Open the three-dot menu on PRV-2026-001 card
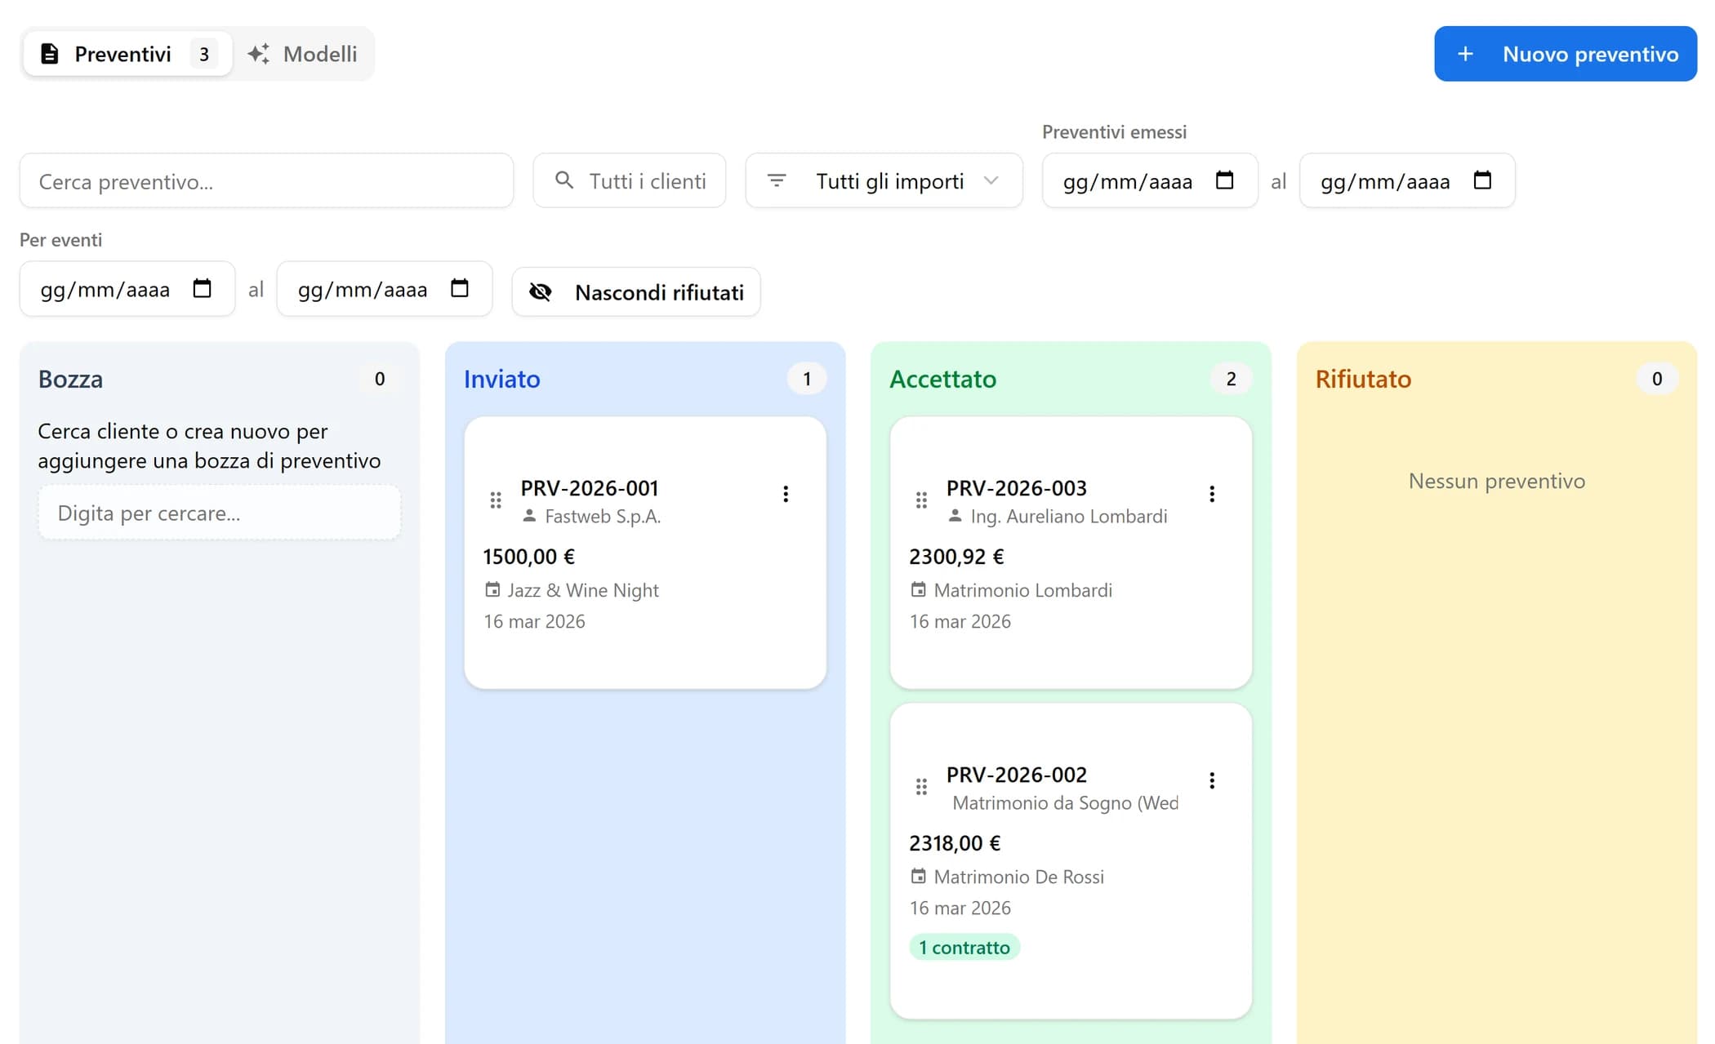The height and width of the screenshot is (1044, 1715). pos(786,493)
